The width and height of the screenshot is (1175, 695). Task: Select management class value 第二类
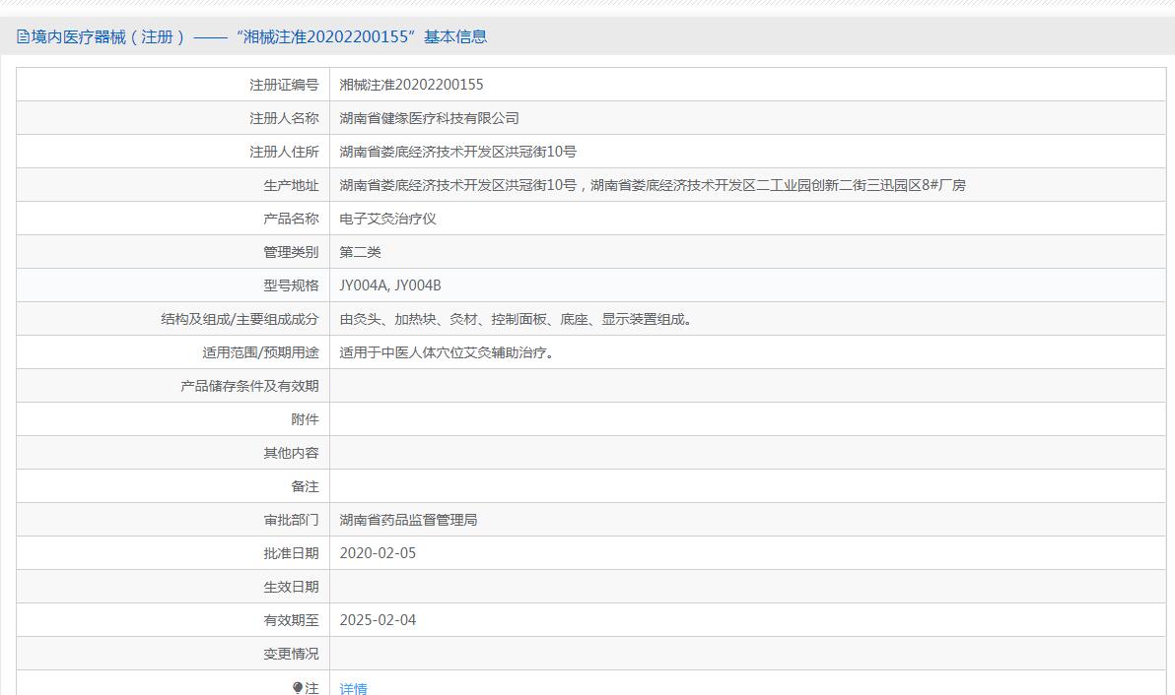pos(361,252)
